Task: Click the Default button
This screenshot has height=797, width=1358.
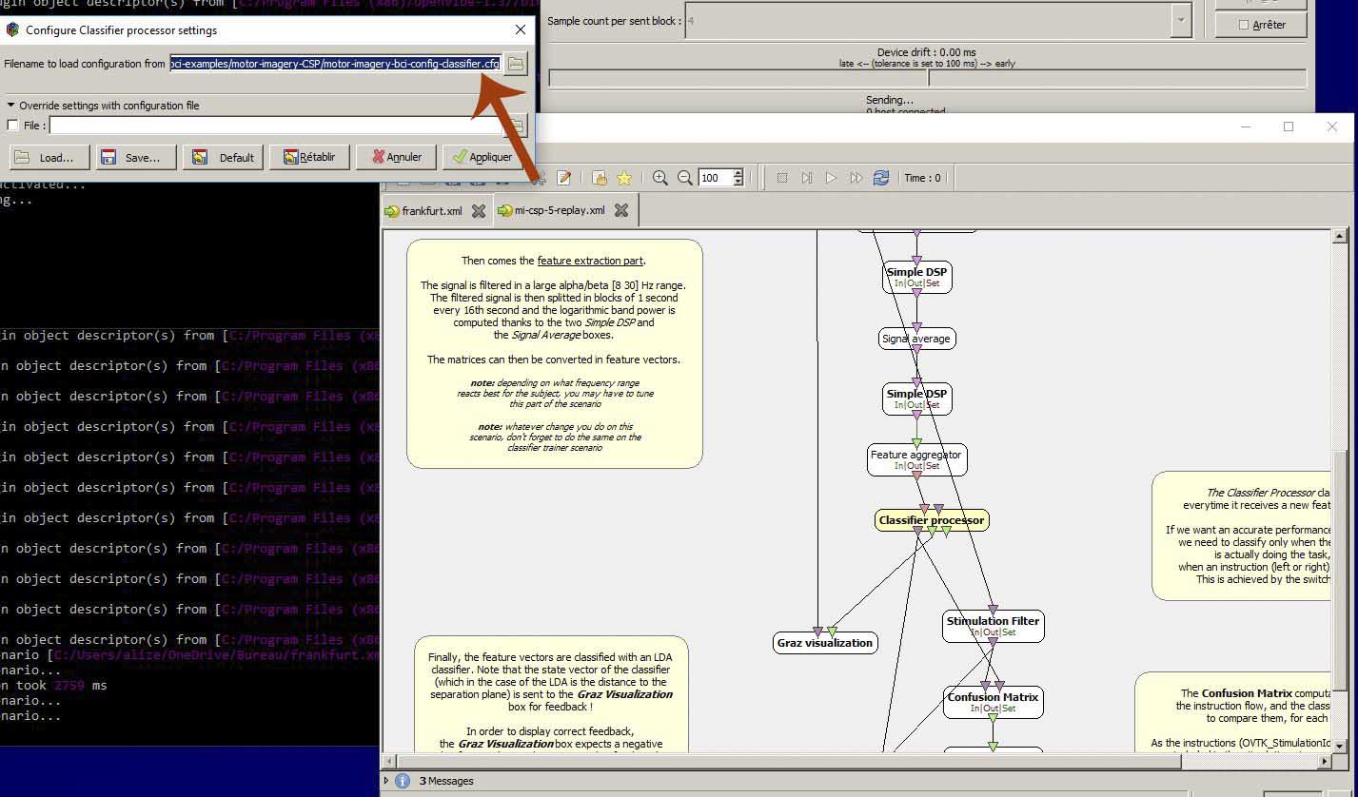Action: click(x=223, y=157)
